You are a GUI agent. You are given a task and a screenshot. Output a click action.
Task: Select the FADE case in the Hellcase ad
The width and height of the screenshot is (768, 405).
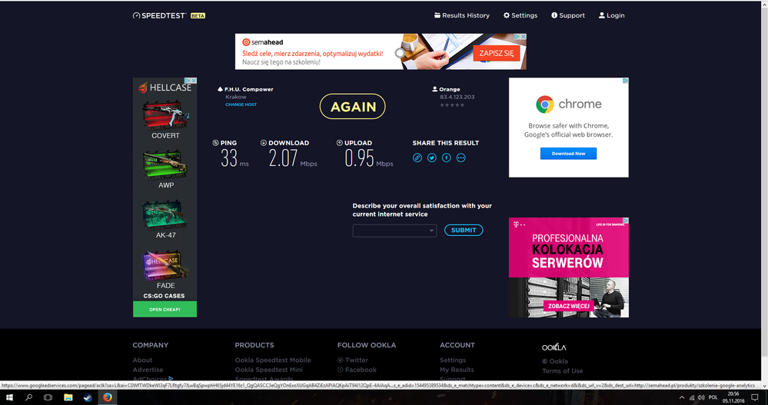tap(165, 270)
